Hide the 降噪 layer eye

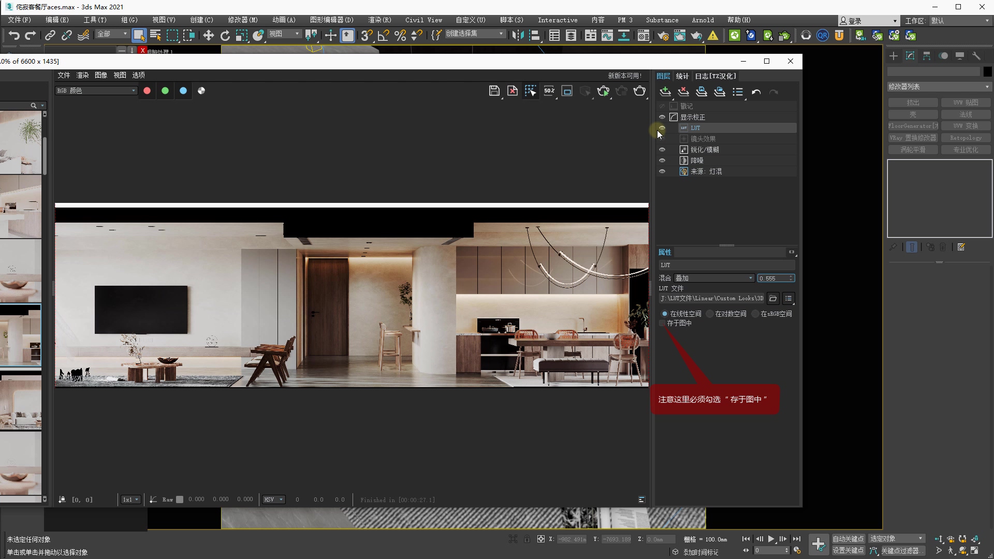click(x=662, y=160)
